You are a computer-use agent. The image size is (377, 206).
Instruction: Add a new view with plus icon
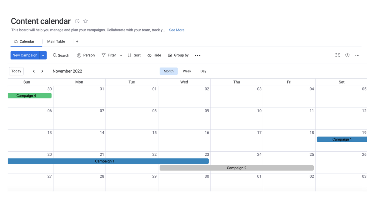[x=77, y=41]
